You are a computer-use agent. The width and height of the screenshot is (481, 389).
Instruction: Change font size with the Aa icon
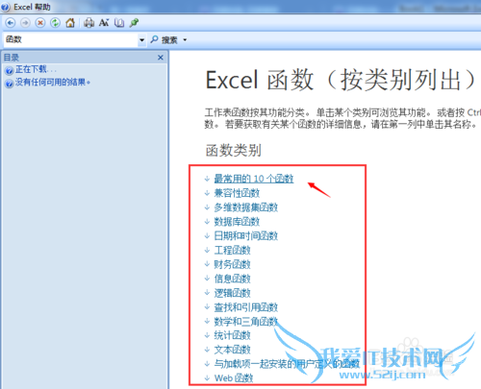click(x=104, y=23)
